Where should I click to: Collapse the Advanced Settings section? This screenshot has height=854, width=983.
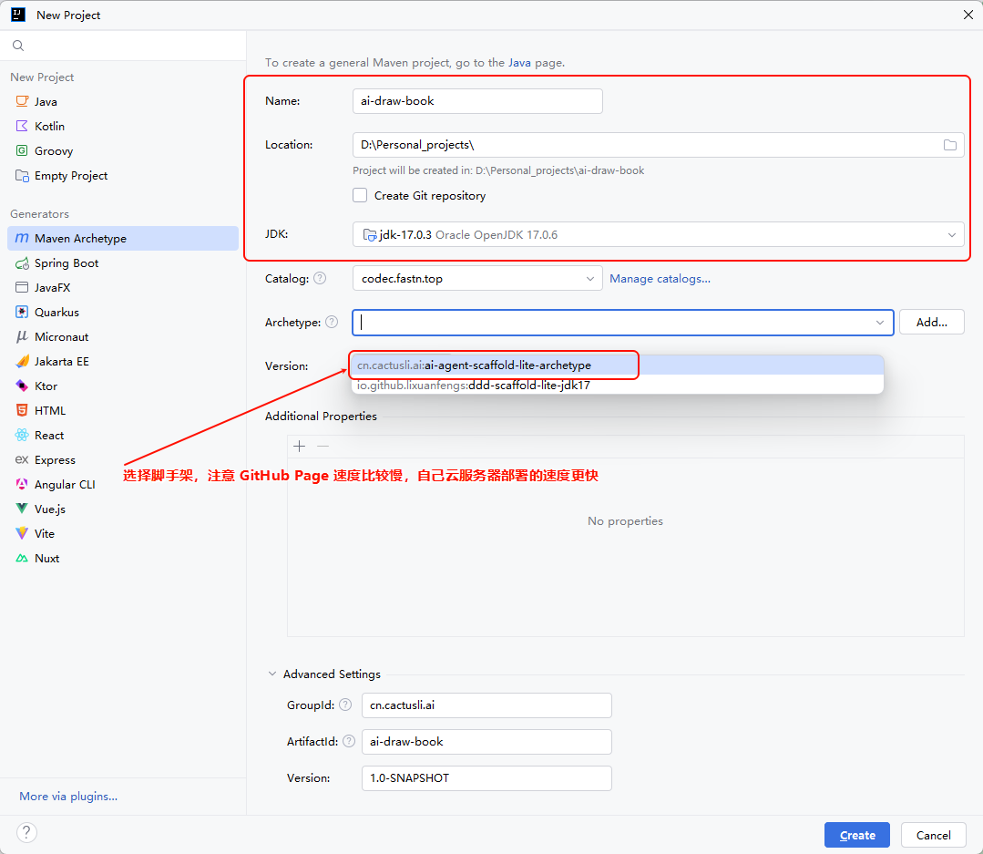[x=272, y=674]
